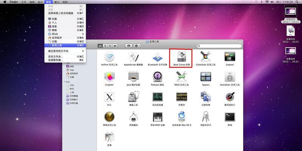Click the volume icon in menu bar
Screen dimensions: 302x151
click(x=272, y=2)
